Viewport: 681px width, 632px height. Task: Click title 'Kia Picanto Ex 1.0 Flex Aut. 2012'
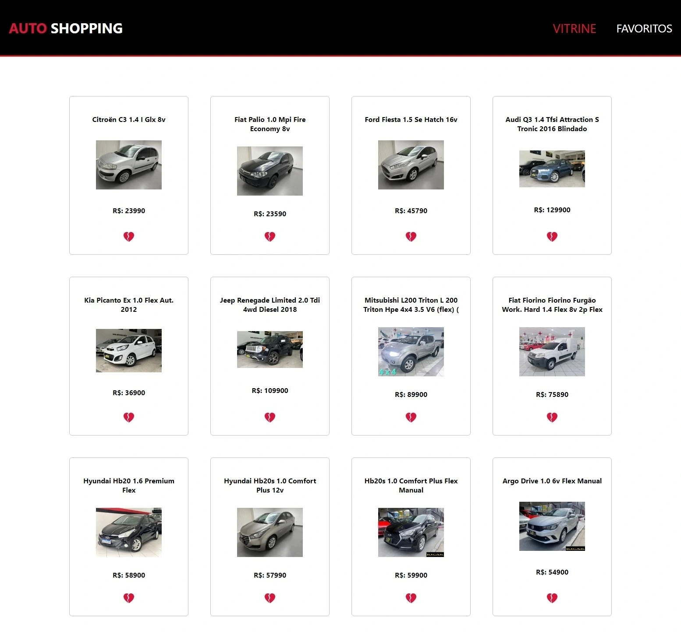click(x=129, y=305)
